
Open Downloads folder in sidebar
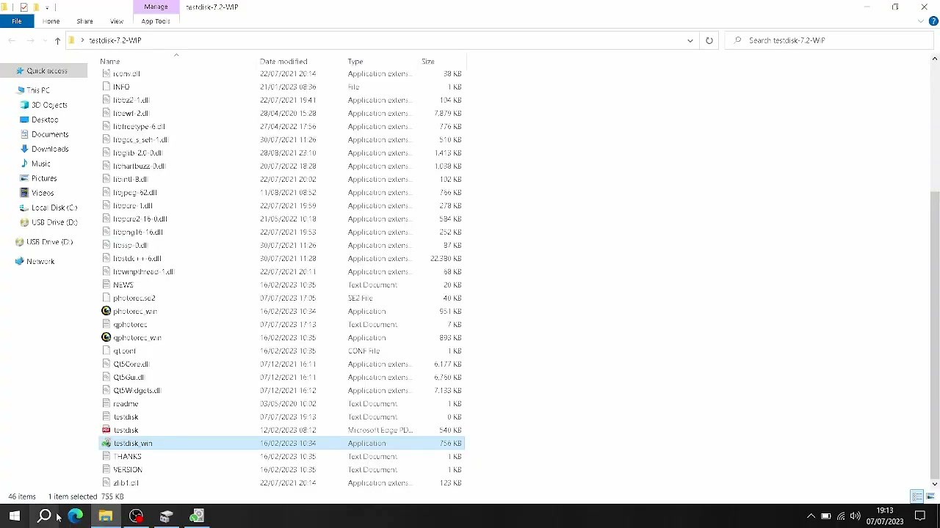(x=50, y=149)
